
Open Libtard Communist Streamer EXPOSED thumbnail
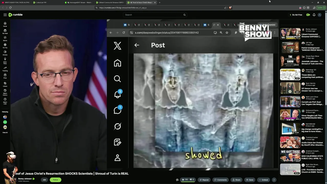[x=290, y=33]
